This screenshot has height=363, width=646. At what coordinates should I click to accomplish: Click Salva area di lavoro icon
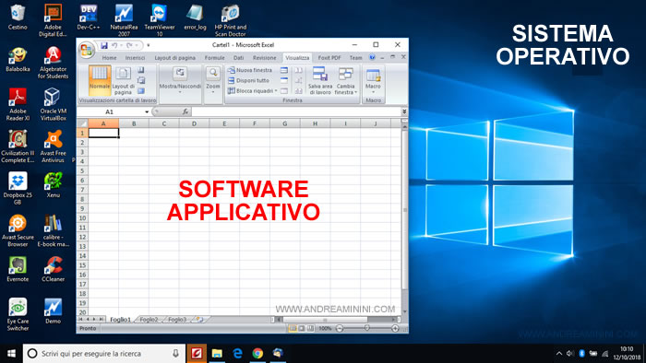(320, 74)
